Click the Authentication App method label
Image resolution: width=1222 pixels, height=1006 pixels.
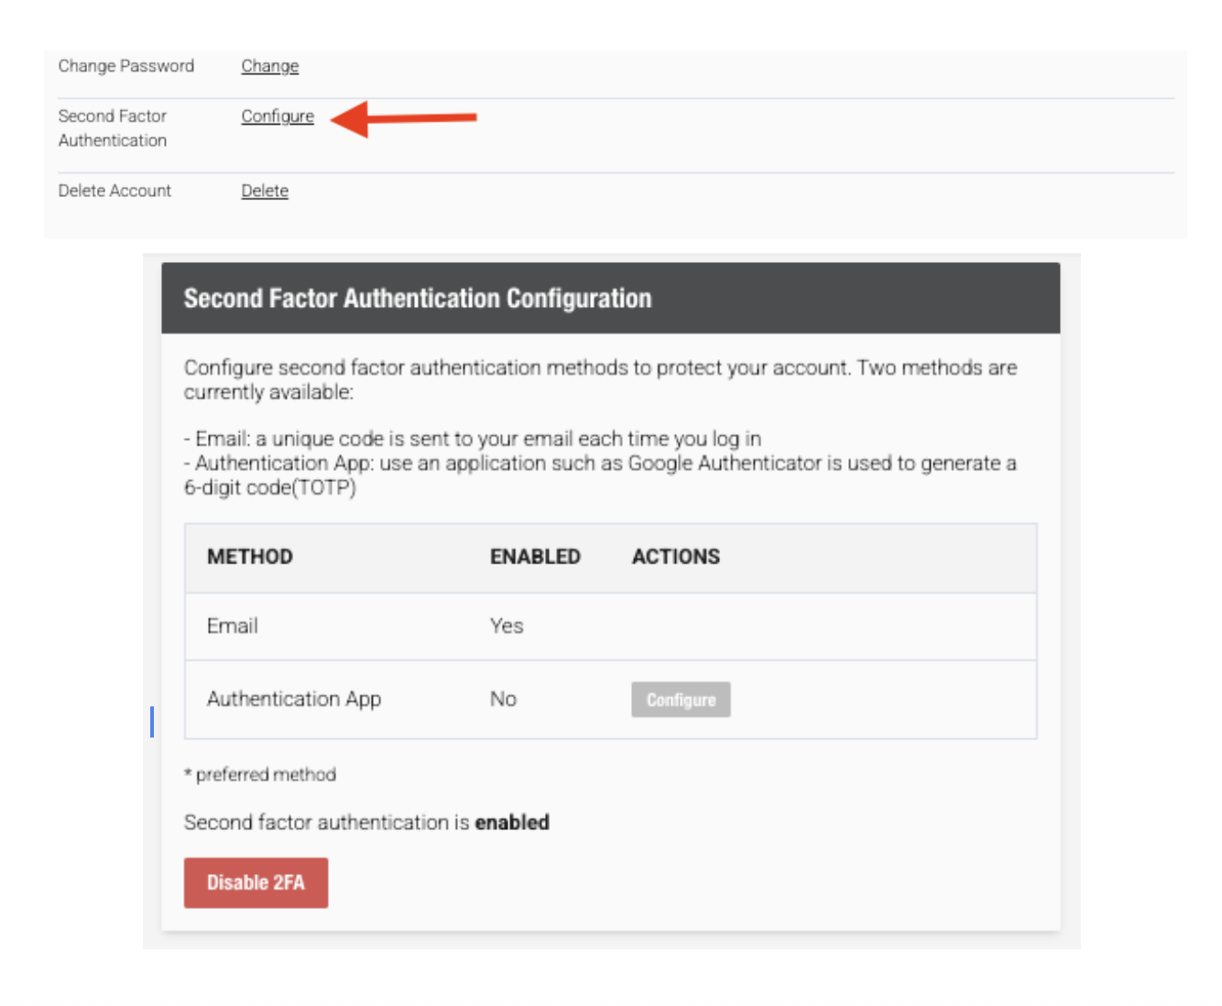click(x=295, y=699)
